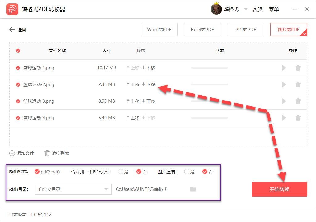Start converting 篮球运动-2.png with its play icon
This screenshot has width=316, height=222.
coord(284,84)
